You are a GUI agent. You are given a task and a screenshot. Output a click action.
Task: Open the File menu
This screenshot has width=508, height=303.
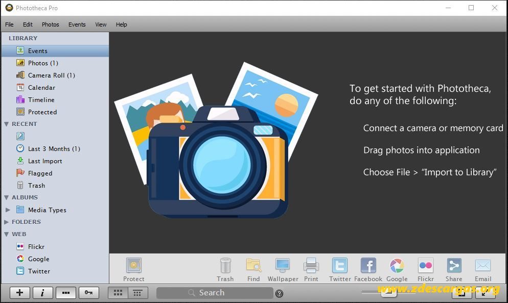click(9, 24)
